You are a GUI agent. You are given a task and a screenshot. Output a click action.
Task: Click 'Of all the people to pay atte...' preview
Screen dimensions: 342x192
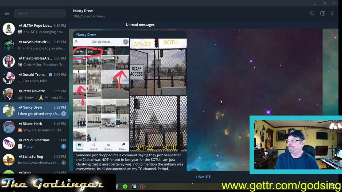42,48
